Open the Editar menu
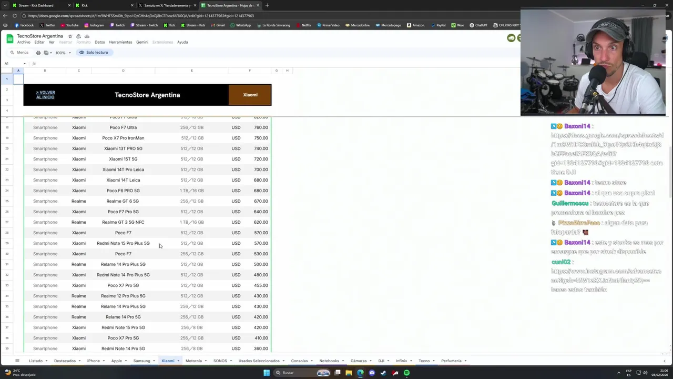 (x=39, y=42)
